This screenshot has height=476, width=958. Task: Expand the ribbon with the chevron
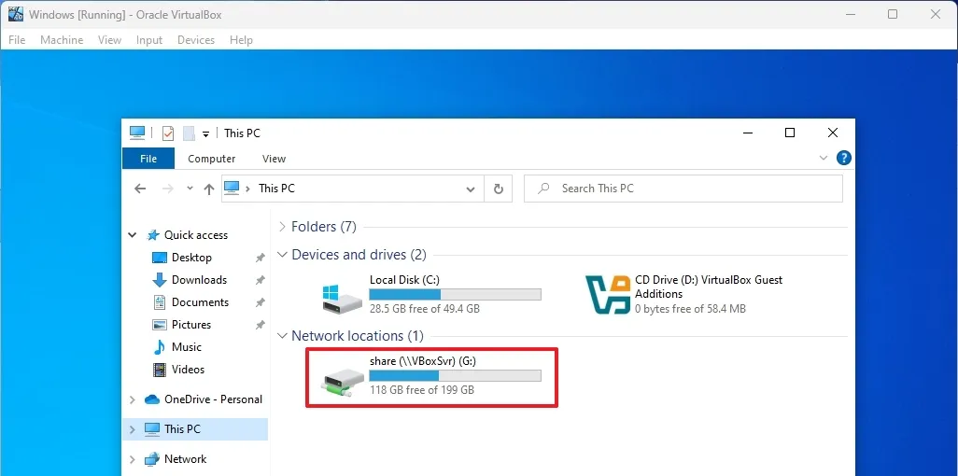pos(823,159)
